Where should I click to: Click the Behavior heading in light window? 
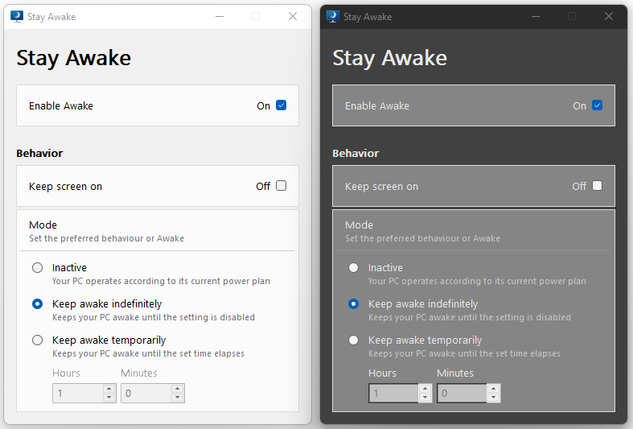[39, 154]
